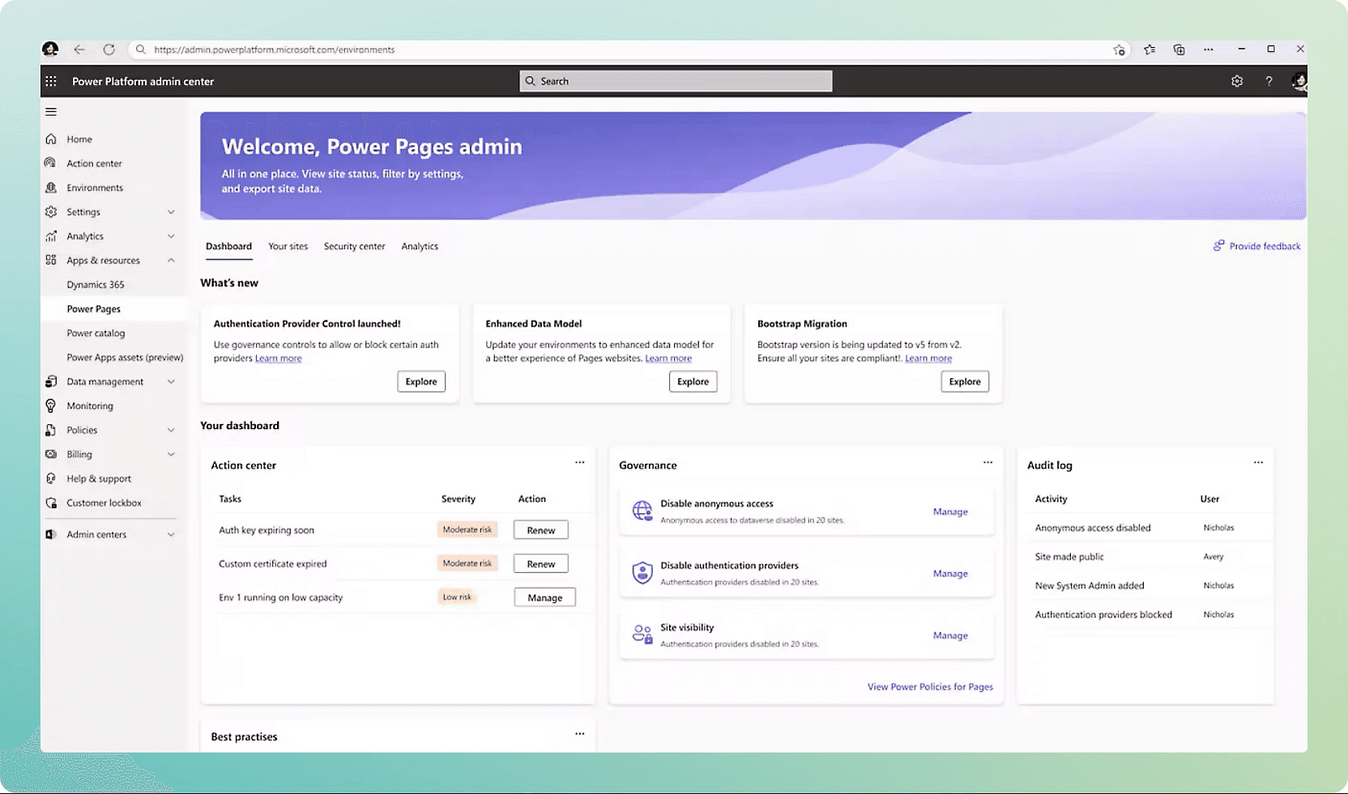1348x794 pixels.
Task: Click the Home icon in the sidebar
Action: (x=51, y=139)
